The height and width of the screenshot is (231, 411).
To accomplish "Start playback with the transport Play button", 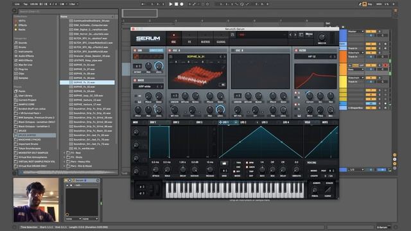I will 171,4.
